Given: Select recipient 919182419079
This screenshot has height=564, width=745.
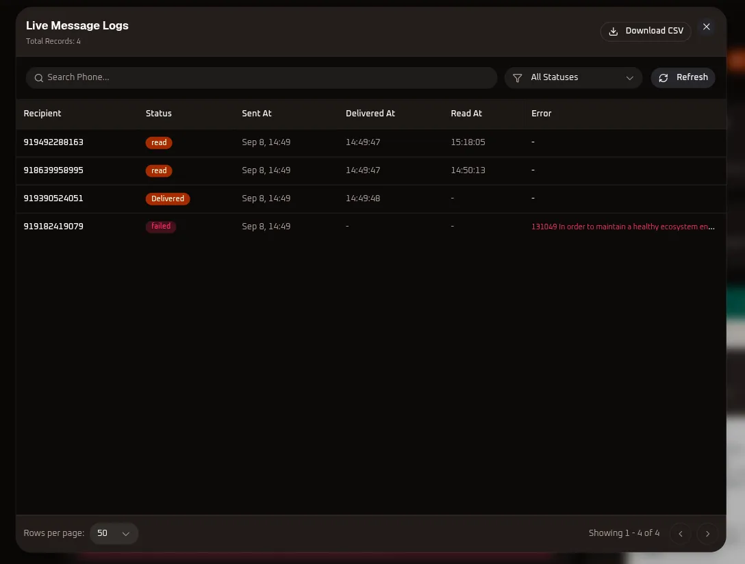Looking at the screenshot, I should coord(53,227).
